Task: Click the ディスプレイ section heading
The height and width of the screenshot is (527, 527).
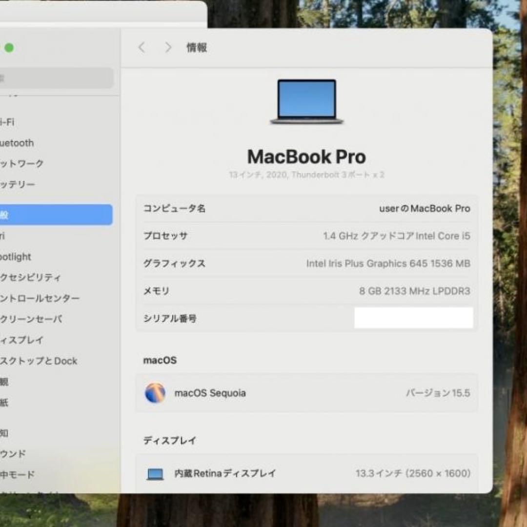Action: pos(170,441)
